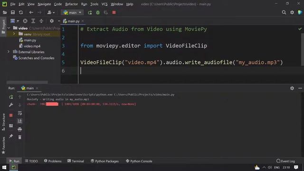Image resolution: width=304 pixels, height=171 pixels.
Task: Open the Code menu
Action: pos(58,4)
